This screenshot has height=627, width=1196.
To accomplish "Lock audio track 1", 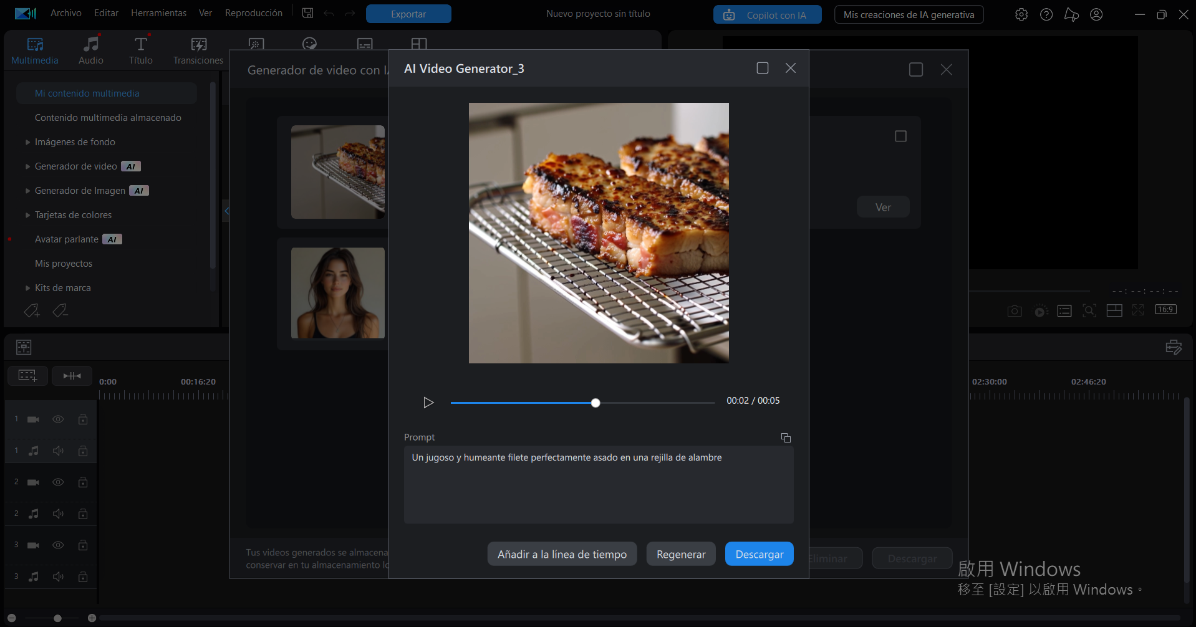I will (x=83, y=451).
